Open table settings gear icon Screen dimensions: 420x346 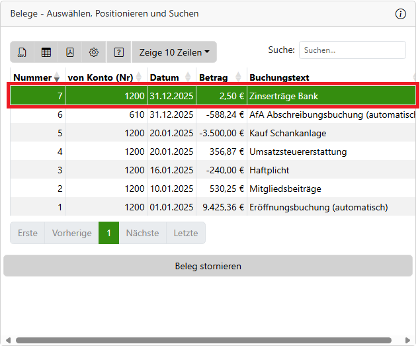click(x=94, y=52)
